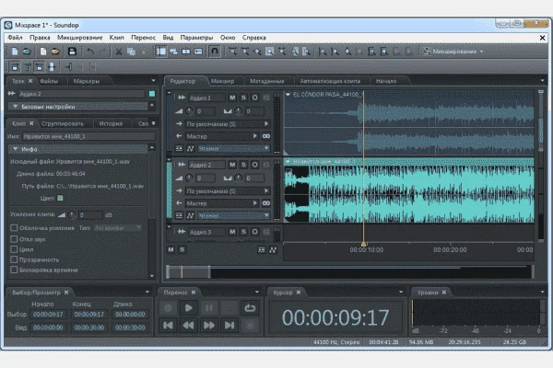Jump to the beginning with skip-back icon
The height and width of the screenshot is (368, 553).
tap(168, 325)
